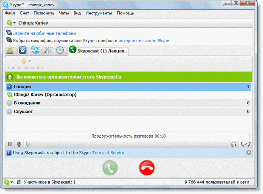
Task: Click the call quality handset icon
Action: 246,144
